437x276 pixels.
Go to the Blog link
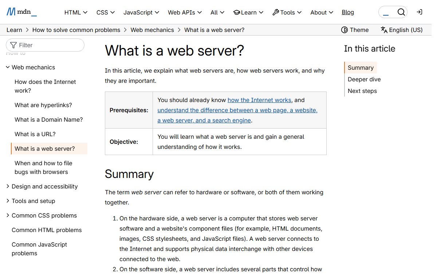pos(348,12)
